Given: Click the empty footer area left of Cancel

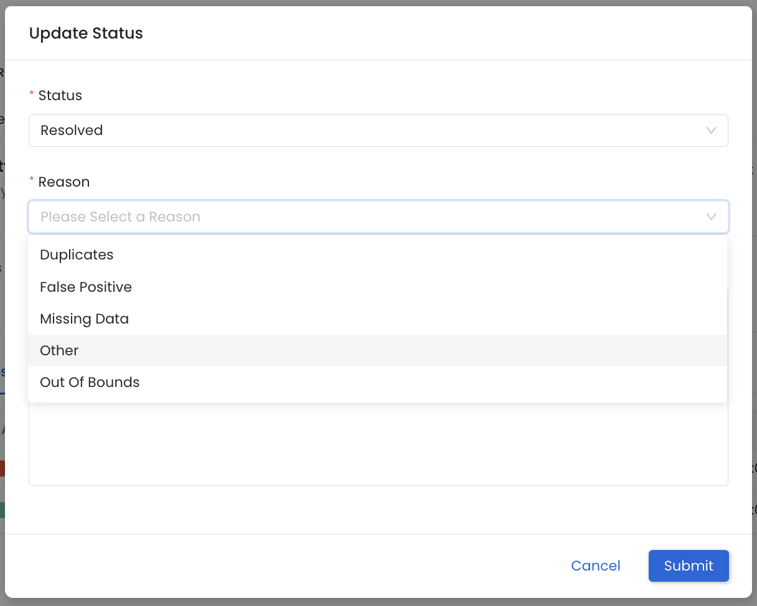Looking at the screenshot, I should [280, 566].
